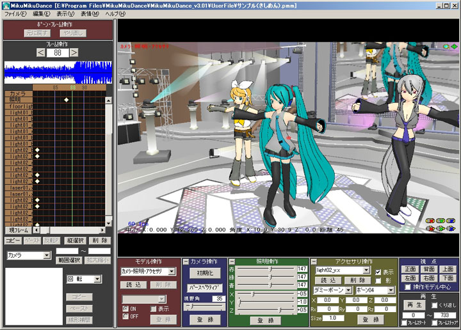Open the 表示(V) menu
461x330 pixels.
(x=65, y=14)
